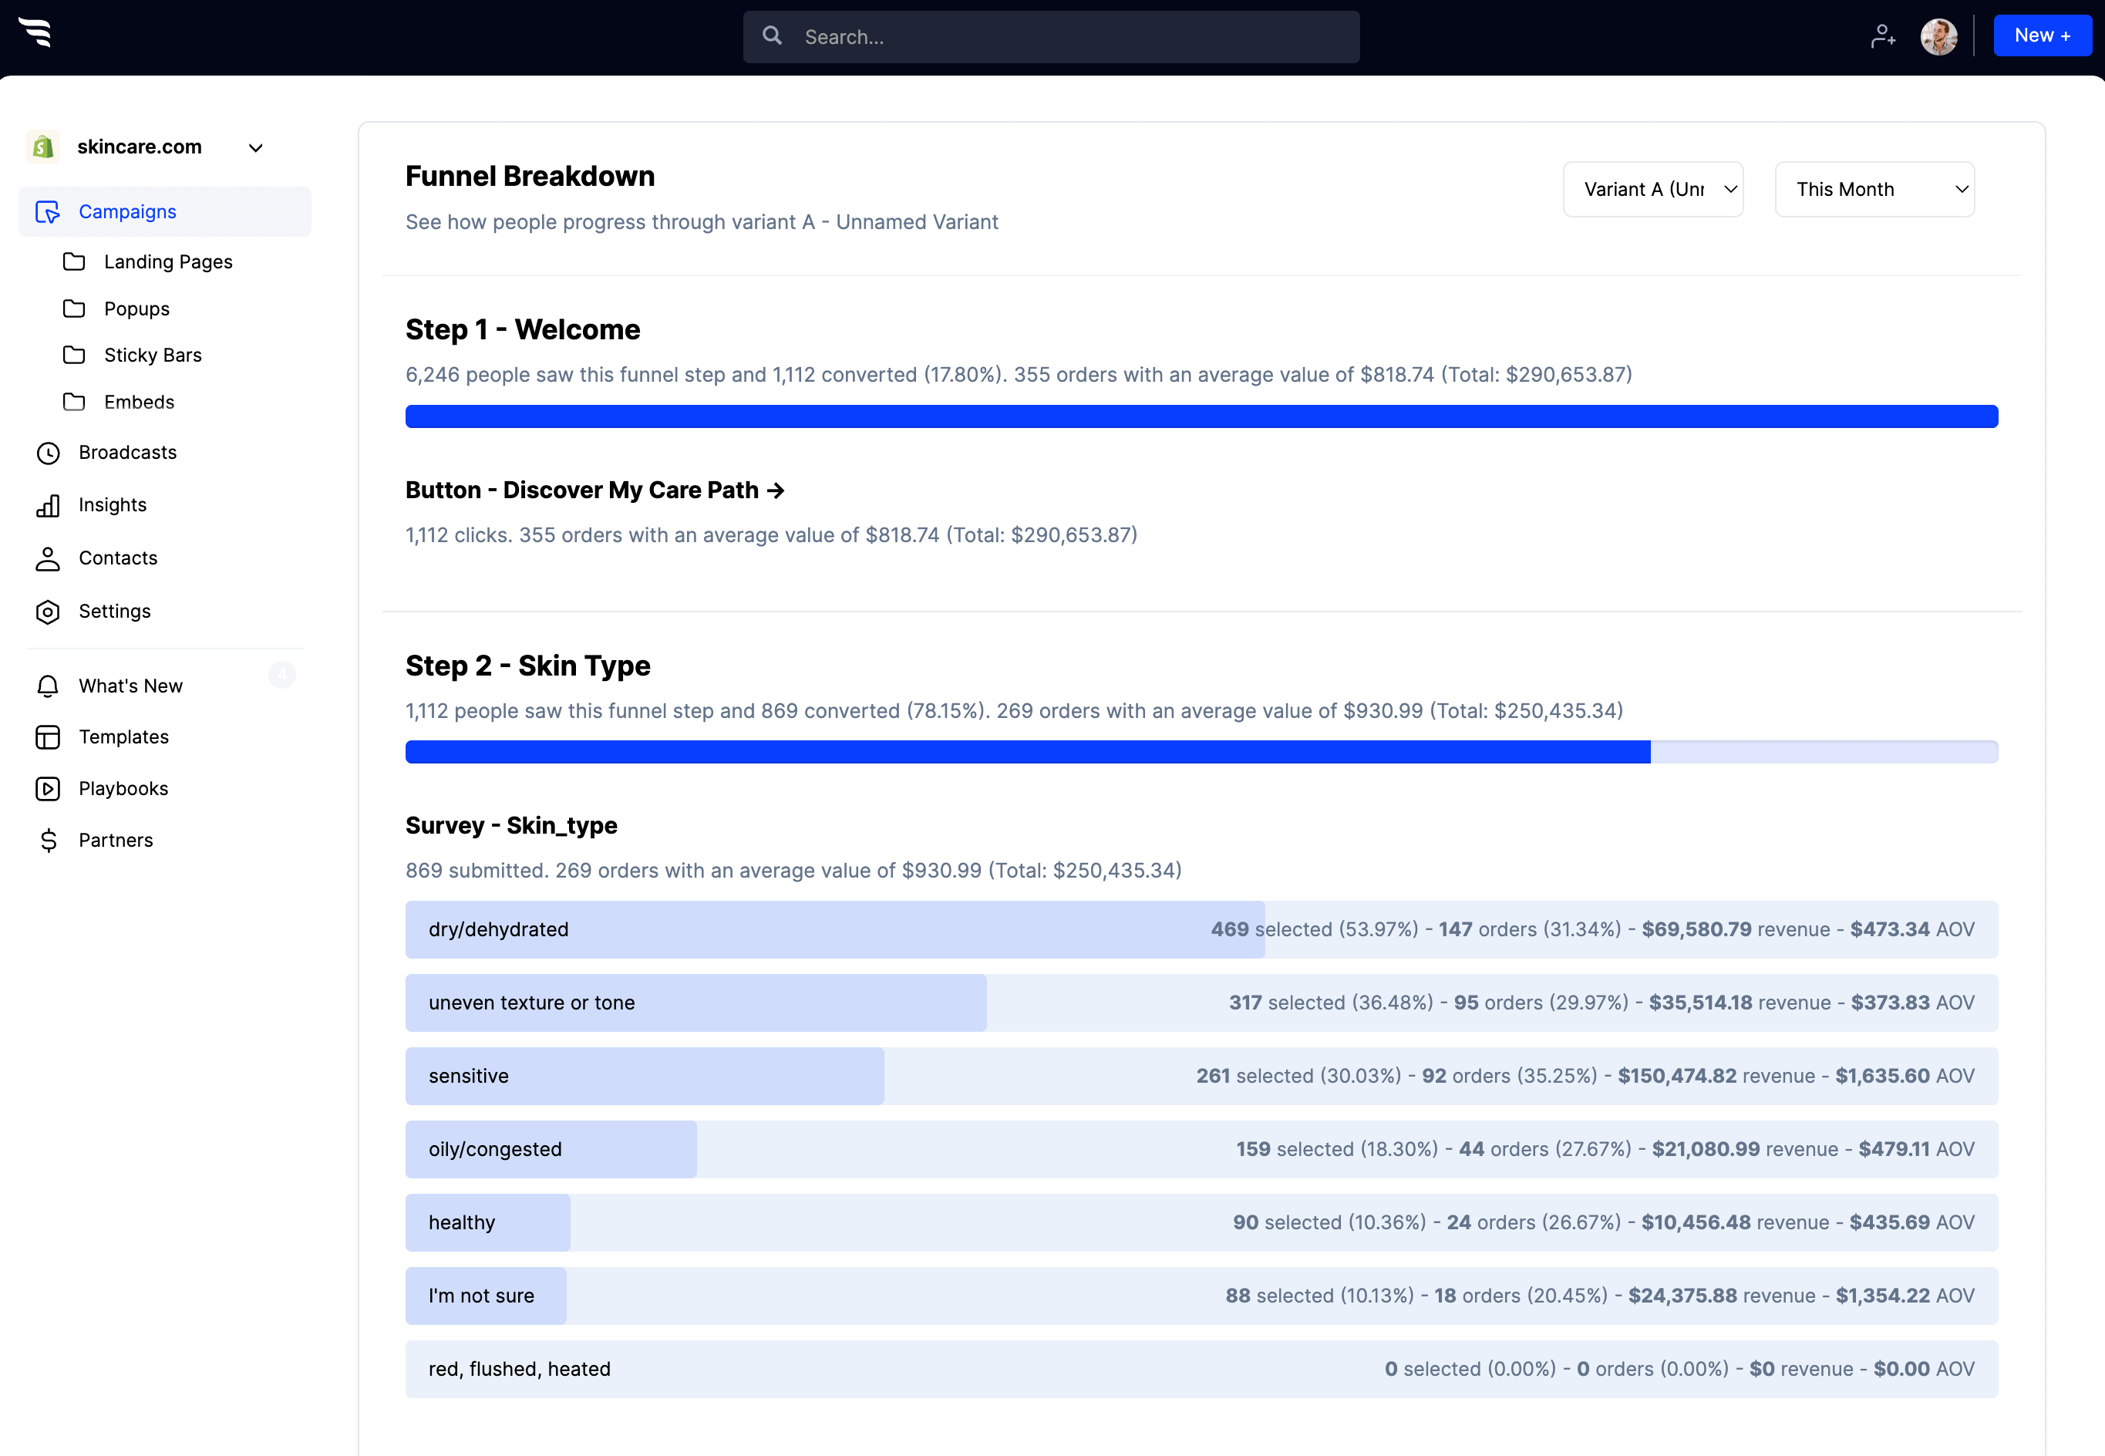Viewport: 2105px width, 1456px height.
Task: Click the app logo in top-left corner
Action: coord(35,33)
